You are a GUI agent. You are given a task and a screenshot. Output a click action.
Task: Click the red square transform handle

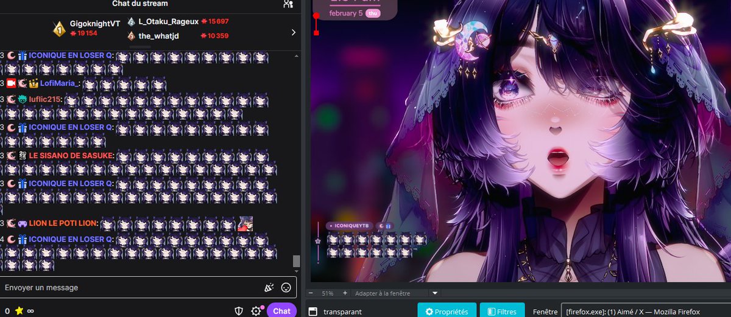point(316,32)
